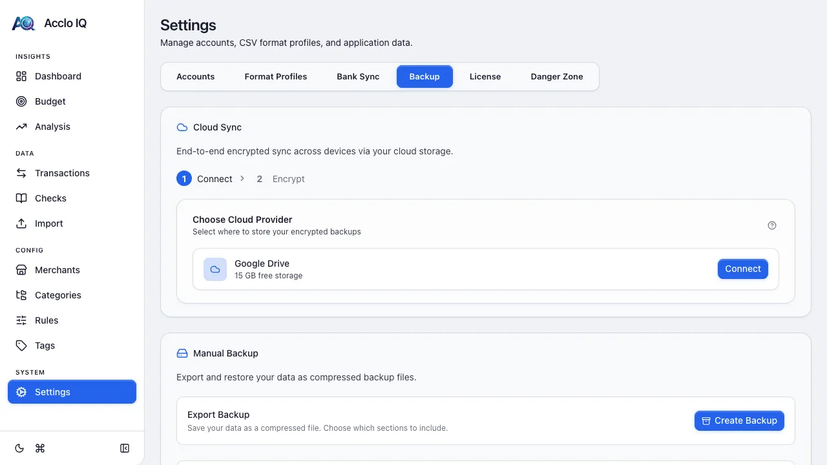
Task: Open the Checks page
Action: (x=72, y=198)
